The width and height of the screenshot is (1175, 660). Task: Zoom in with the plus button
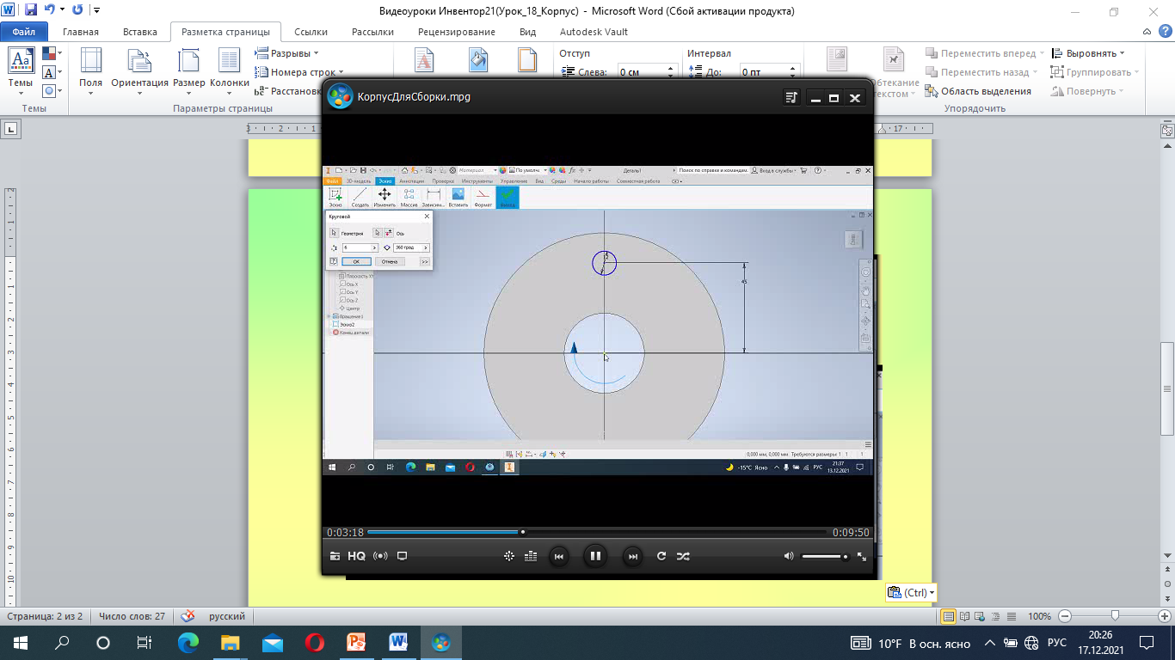click(x=1164, y=616)
